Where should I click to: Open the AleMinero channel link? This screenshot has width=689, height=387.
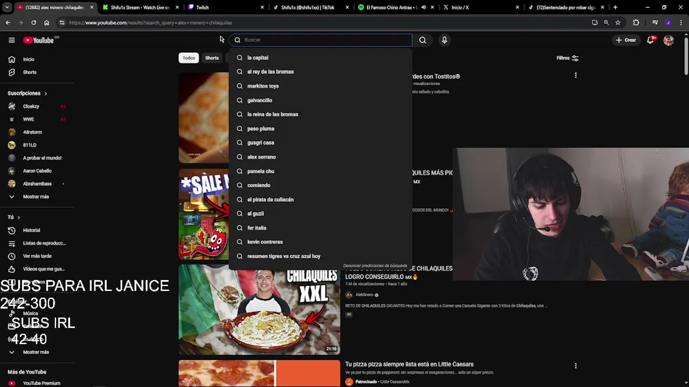tap(364, 295)
